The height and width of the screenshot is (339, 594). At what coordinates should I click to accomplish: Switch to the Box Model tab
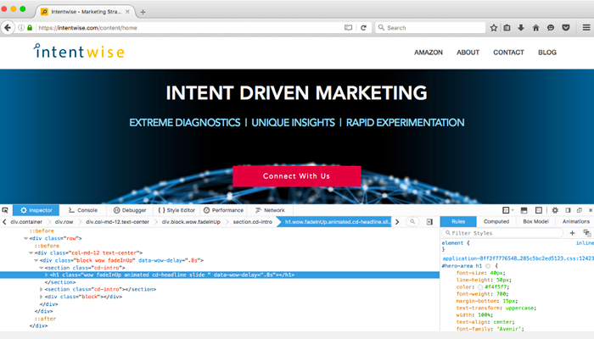click(x=535, y=221)
